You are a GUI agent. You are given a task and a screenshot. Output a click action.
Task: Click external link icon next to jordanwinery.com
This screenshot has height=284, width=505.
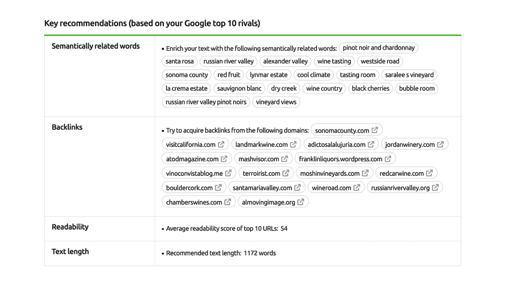pos(441,144)
